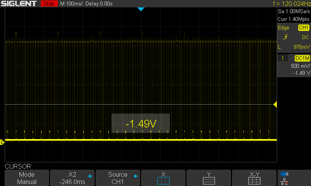Click the blue arrow on Source softkey
Image resolution: width=311 pixels, height=186 pixels.
(135, 176)
